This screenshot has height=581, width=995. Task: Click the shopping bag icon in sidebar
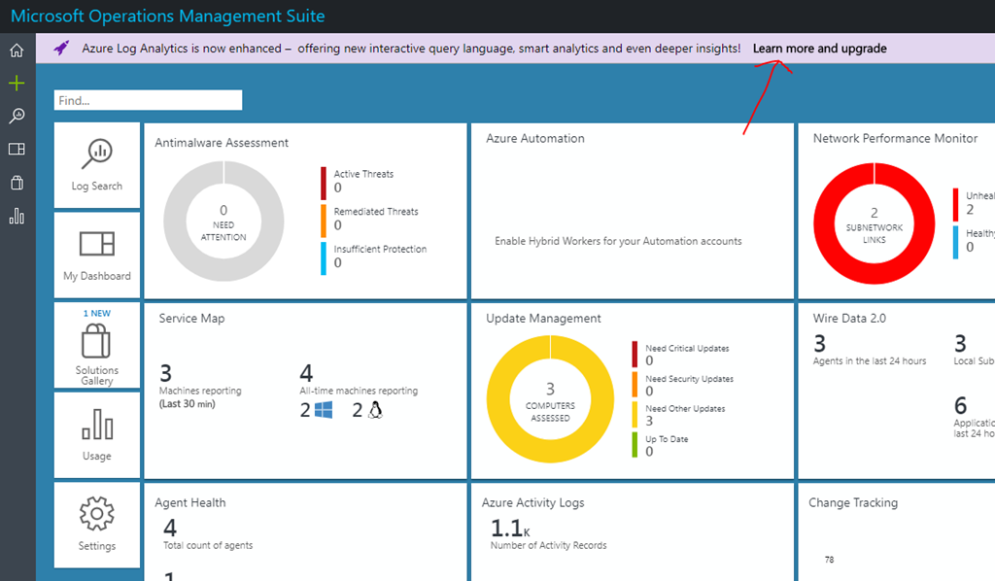pos(17,183)
